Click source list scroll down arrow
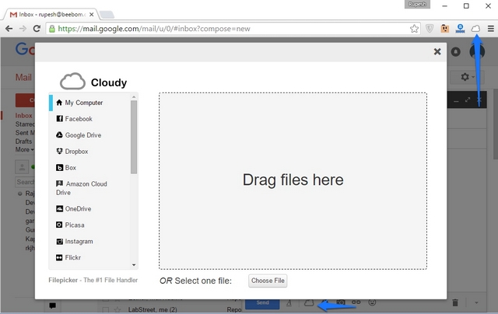 coord(134,265)
